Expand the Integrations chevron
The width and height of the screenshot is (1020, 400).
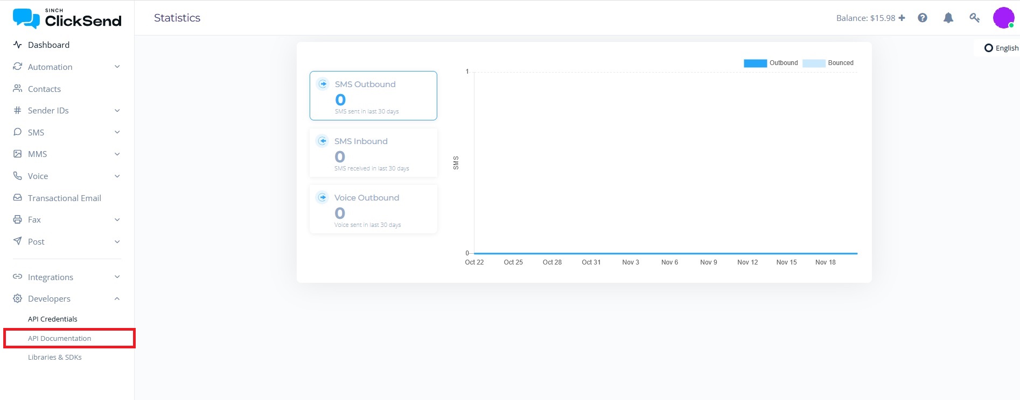click(117, 277)
